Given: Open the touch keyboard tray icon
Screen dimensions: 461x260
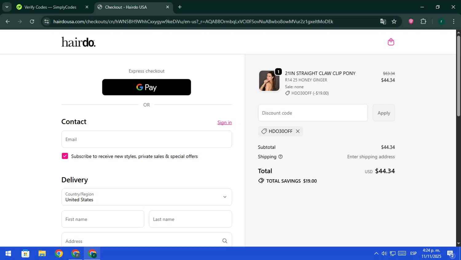Looking at the screenshot, I should 402,253.
